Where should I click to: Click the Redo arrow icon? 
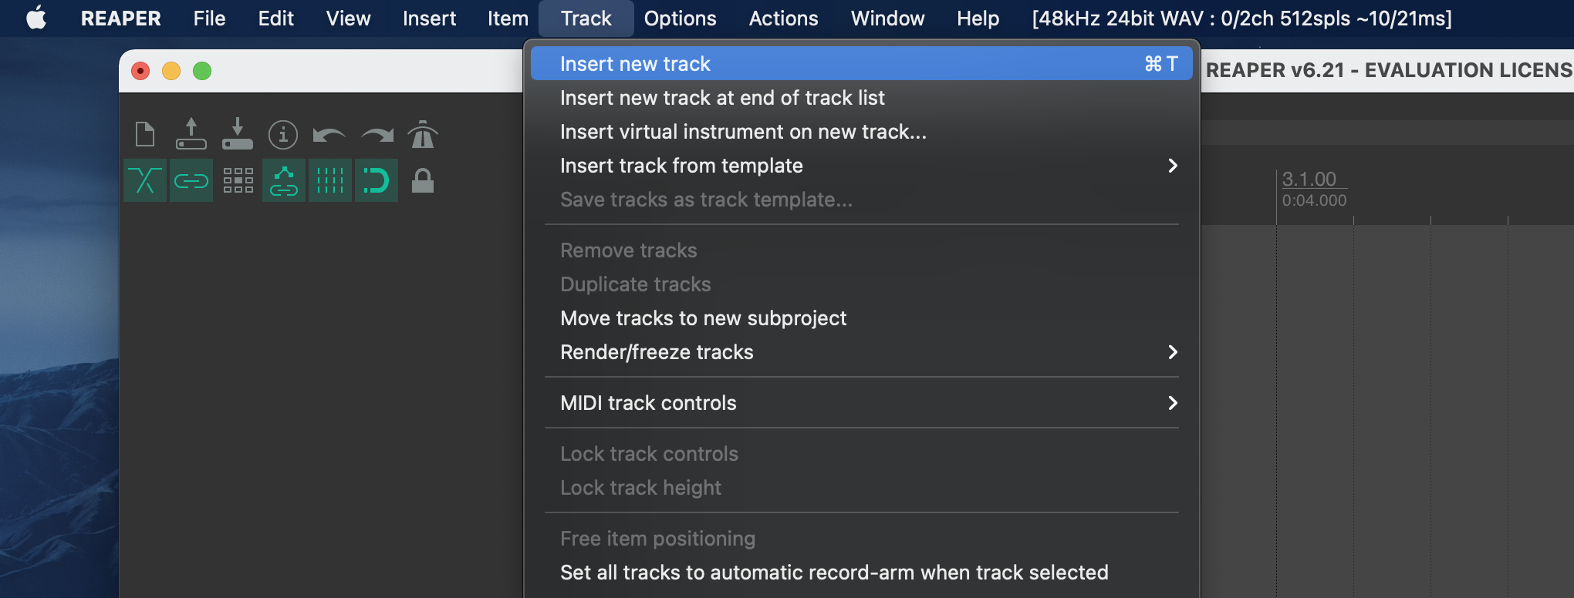[377, 136]
